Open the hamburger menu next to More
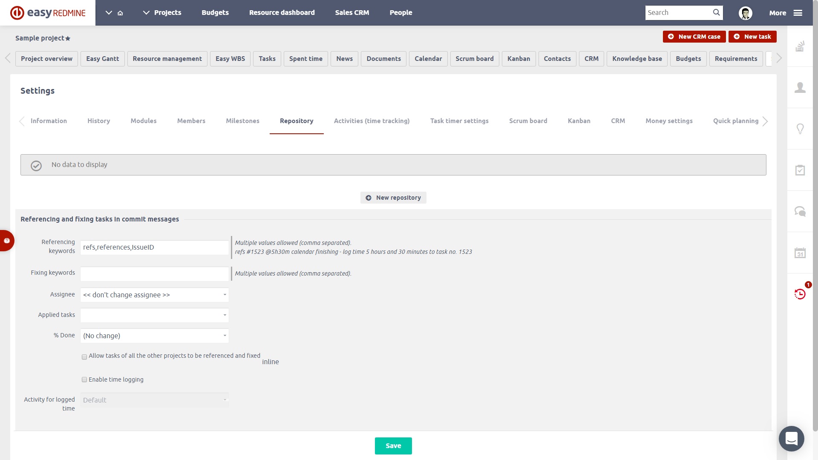The image size is (818, 460). tap(797, 13)
